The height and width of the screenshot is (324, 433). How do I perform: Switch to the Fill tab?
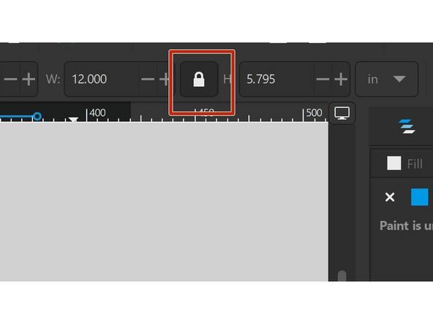(404, 163)
